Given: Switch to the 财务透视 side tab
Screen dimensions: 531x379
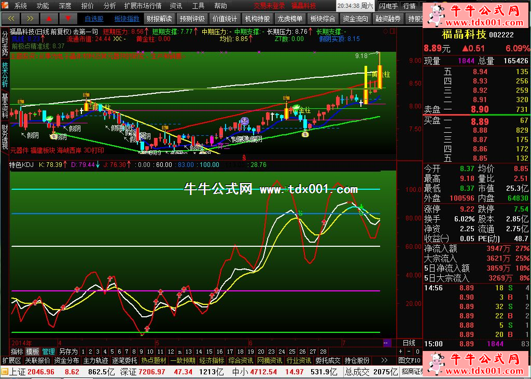Looking at the screenshot, I should tap(5, 137).
